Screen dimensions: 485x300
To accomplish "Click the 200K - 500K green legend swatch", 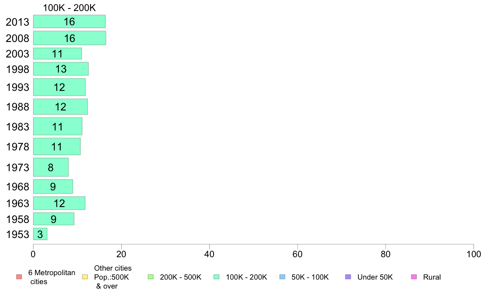I will 151,277.
